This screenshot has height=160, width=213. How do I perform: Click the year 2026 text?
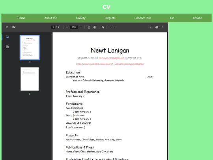[150, 77]
